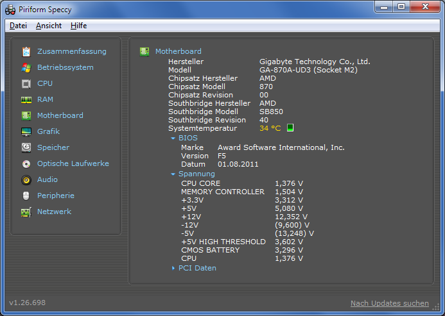Open the Netzwerk section
The height and width of the screenshot is (316, 445).
pyautogui.click(x=54, y=212)
